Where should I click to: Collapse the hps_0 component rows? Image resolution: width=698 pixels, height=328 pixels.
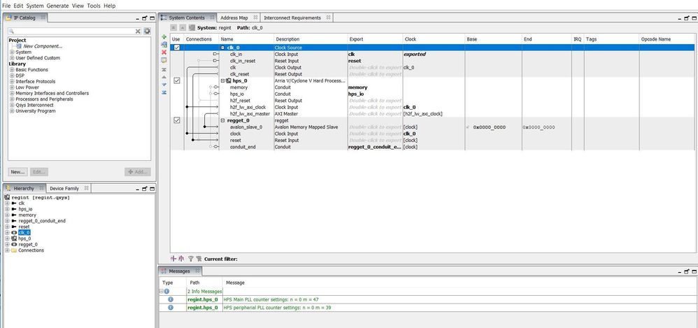[222, 81]
